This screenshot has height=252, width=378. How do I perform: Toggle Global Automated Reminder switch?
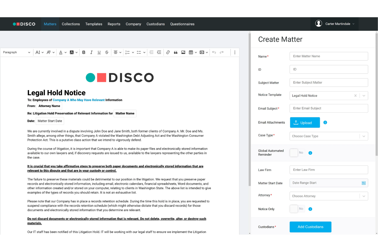tap(297, 153)
